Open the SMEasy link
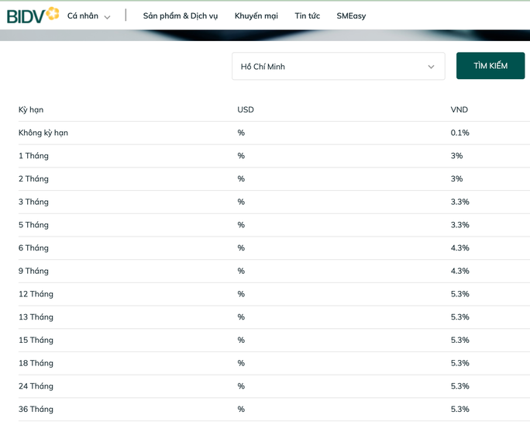This screenshot has height=422, width=530. pyautogui.click(x=351, y=16)
